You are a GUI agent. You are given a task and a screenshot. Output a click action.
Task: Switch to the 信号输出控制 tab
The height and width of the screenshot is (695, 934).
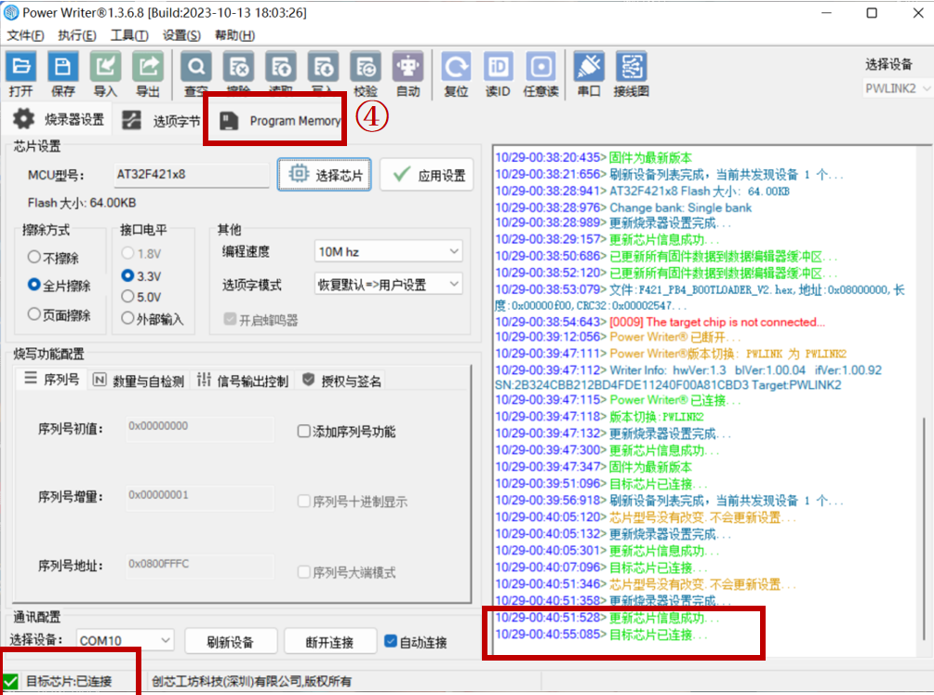tap(243, 380)
